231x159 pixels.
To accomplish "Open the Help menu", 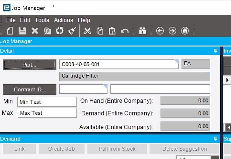I will pos(84,20).
